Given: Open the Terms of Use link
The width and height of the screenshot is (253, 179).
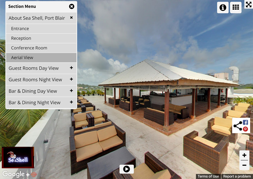Looking at the screenshot, I should pyautogui.click(x=208, y=176).
